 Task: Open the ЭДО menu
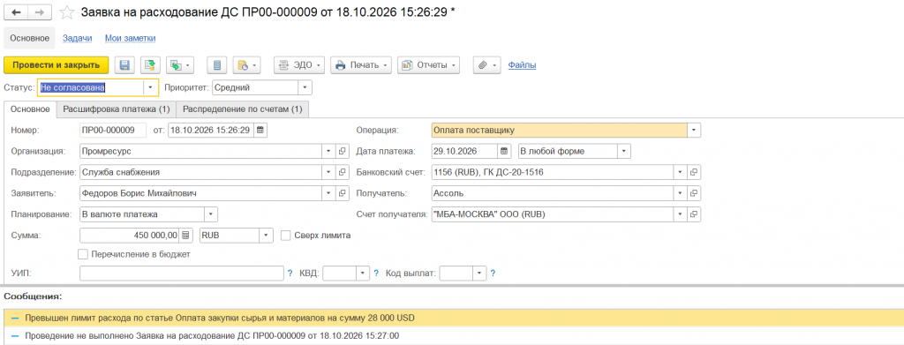point(299,65)
